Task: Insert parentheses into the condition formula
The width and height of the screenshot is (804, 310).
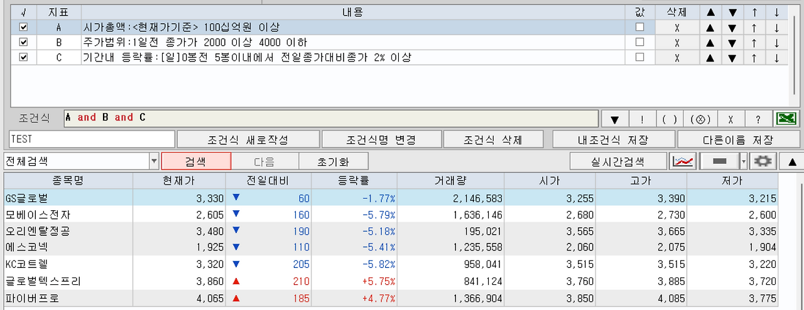Action: pyautogui.click(x=670, y=118)
